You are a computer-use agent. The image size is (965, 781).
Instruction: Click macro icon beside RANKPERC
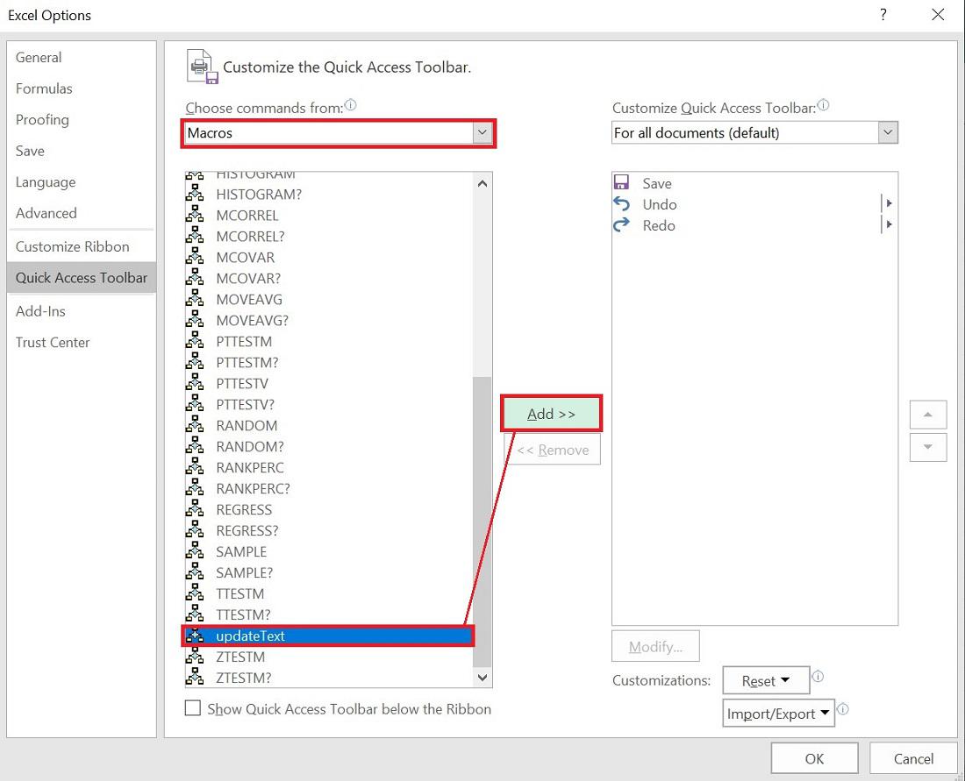click(195, 468)
